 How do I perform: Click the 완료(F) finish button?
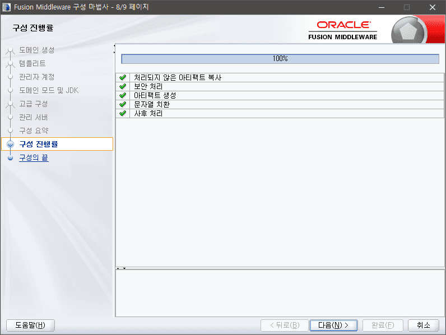coord(383,325)
